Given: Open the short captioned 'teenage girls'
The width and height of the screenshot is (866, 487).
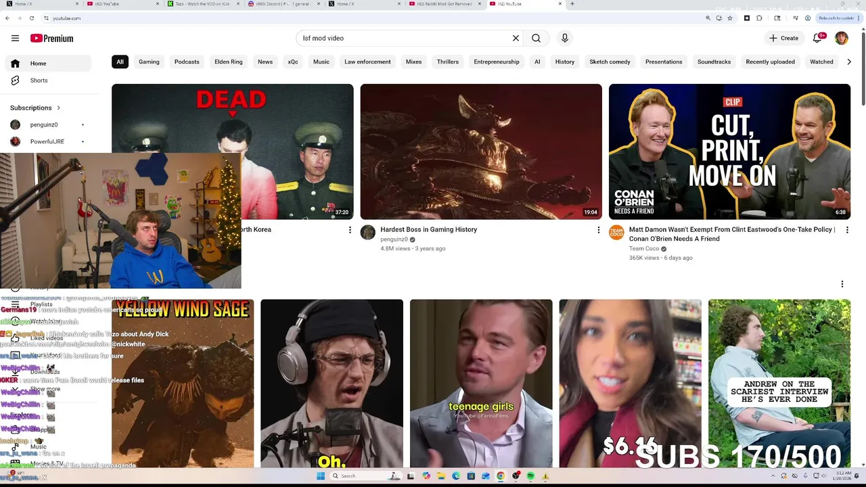Looking at the screenshot, I should 481,384.
